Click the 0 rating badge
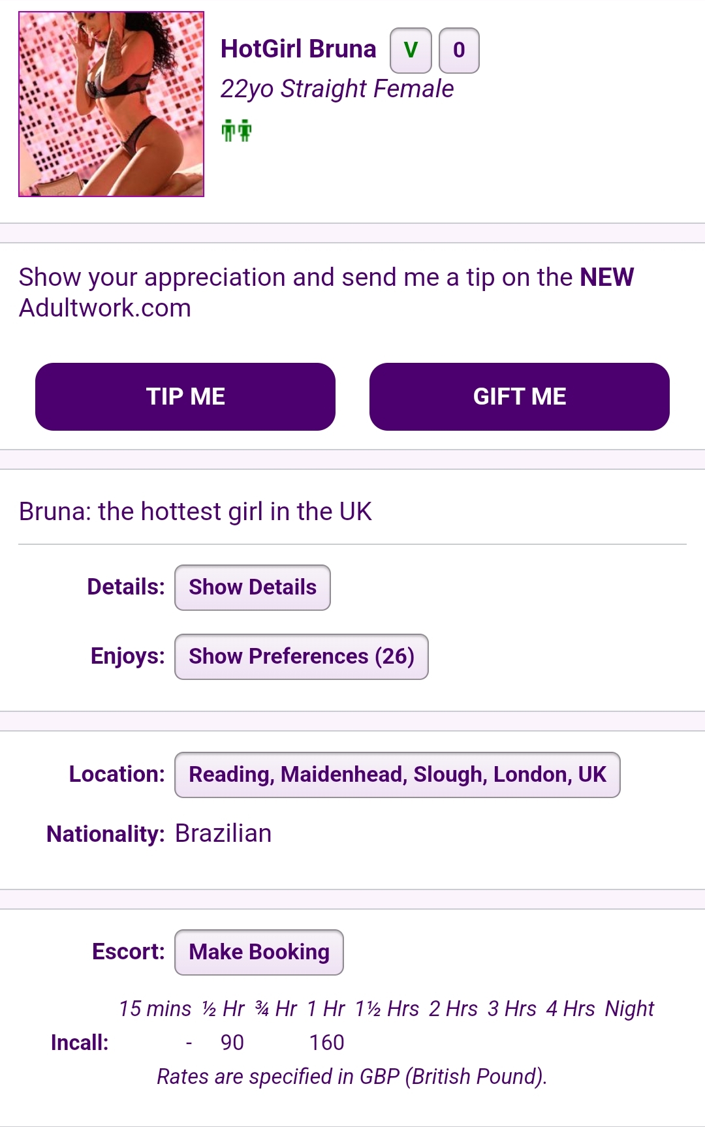 [459, 50]
